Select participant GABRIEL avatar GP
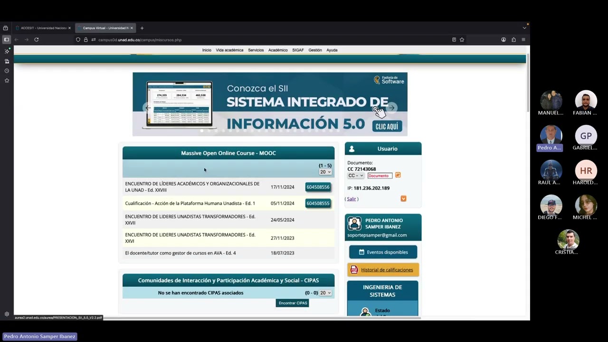Viewport: 608px width, 342px height. point(586,136)
